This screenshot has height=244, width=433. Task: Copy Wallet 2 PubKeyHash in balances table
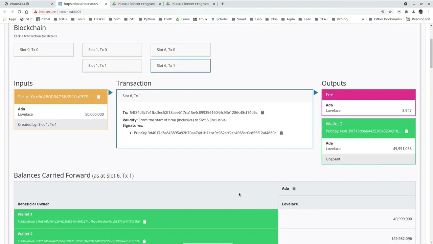(x=144, y=241)
